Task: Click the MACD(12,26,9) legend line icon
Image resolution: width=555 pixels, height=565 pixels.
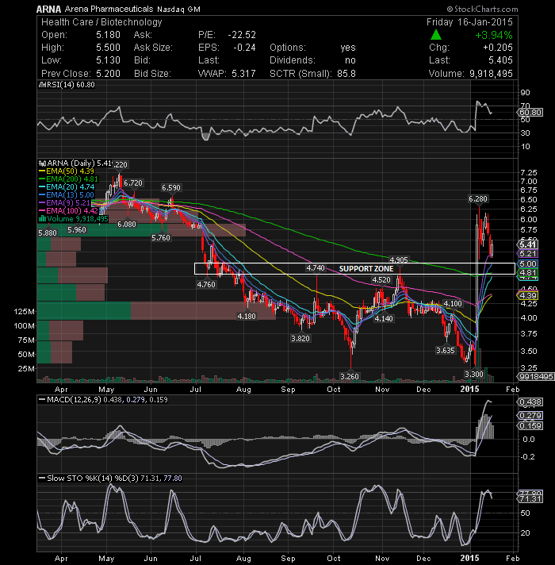Action: [42, 400]
